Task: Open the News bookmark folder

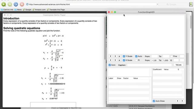Action: pos(18,10)
